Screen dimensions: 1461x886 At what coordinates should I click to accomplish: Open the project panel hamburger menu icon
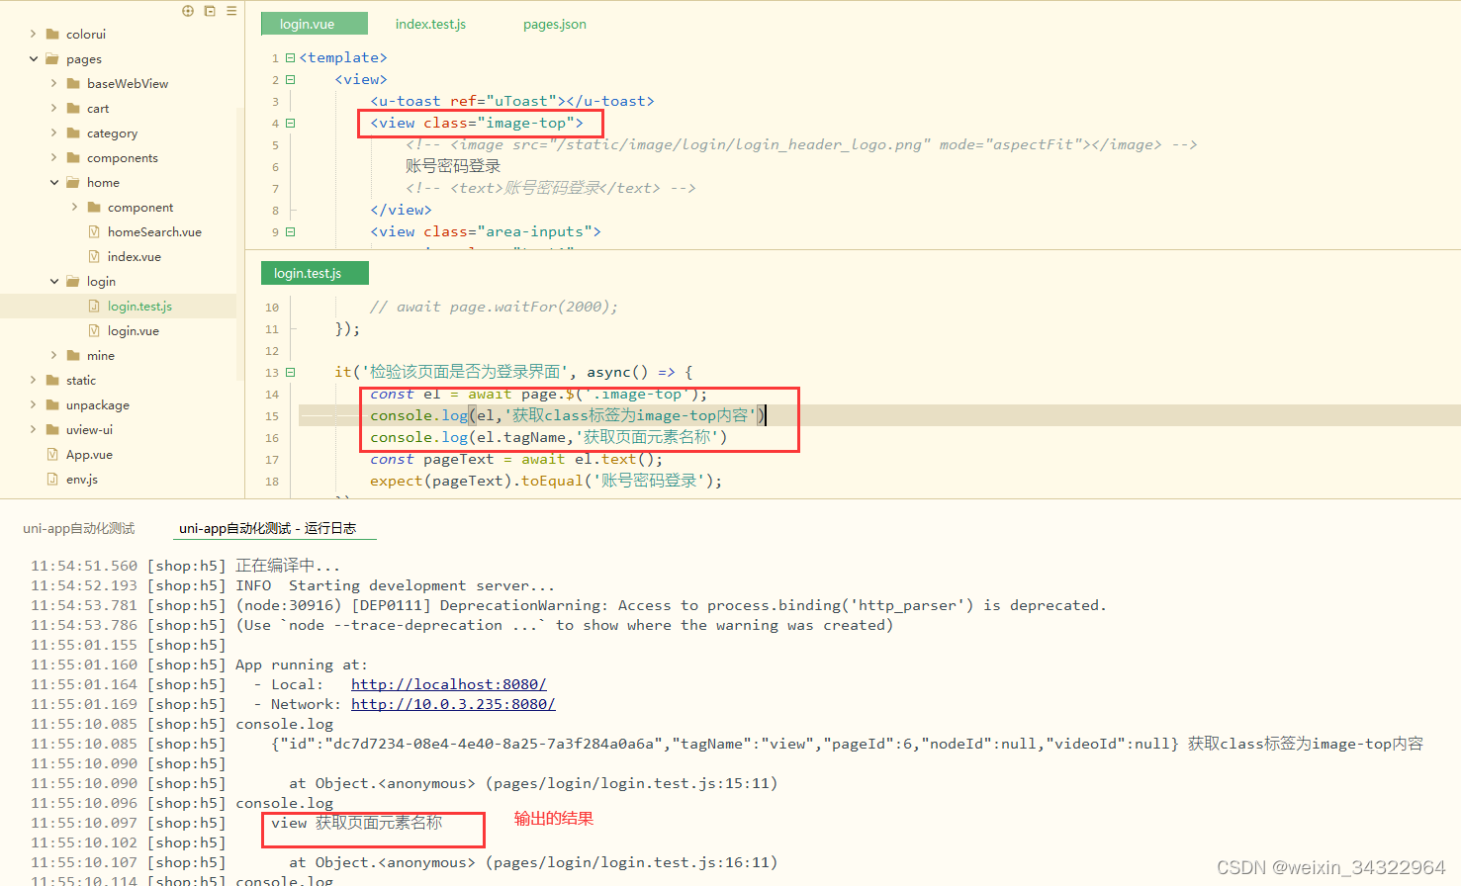click(x=231, y=11)
